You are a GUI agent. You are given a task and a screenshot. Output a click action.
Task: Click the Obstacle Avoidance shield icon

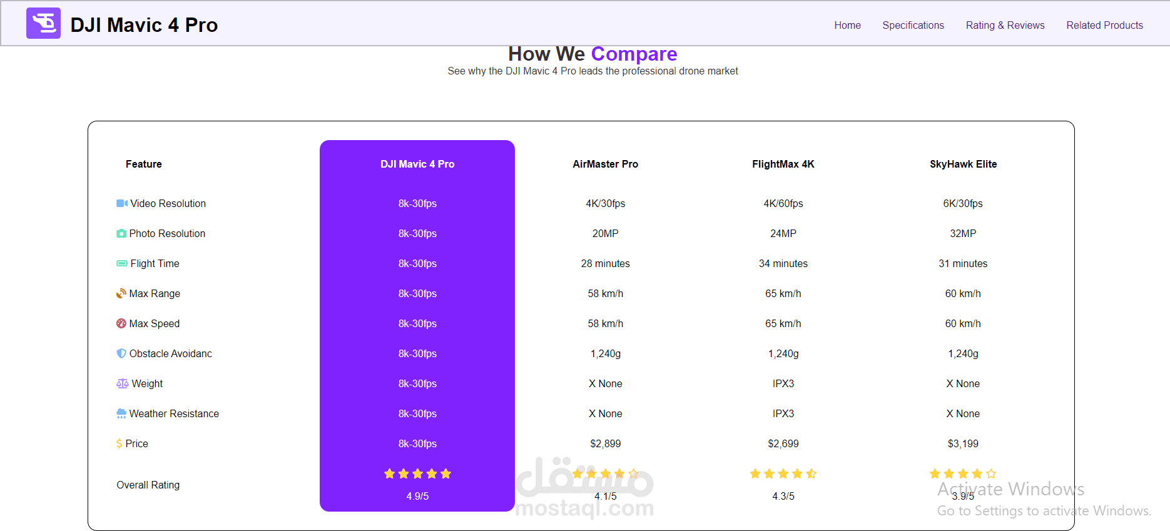click(121, 353)
